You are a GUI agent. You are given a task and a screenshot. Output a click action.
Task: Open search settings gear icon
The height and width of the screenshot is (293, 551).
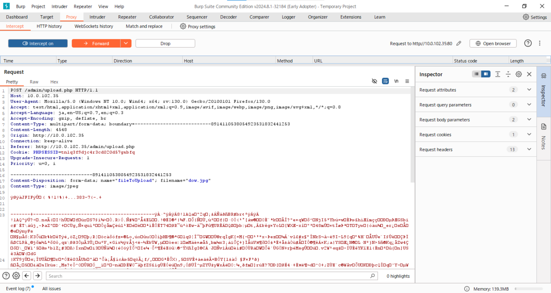(16, 276)
